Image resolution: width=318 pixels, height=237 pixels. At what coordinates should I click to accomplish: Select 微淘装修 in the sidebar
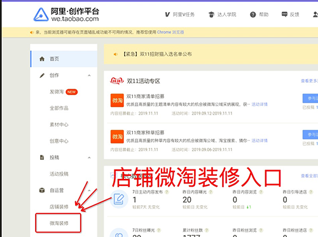tap(59, 223)
